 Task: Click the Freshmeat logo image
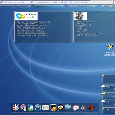pyautogui.click(x=80, y=16)
